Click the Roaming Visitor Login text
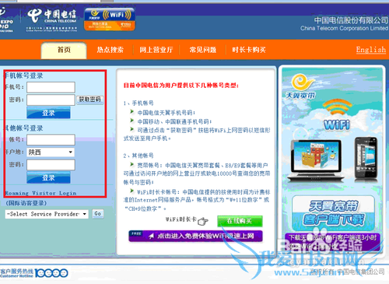This screenshot has width=389, height=284. point(40,193)
